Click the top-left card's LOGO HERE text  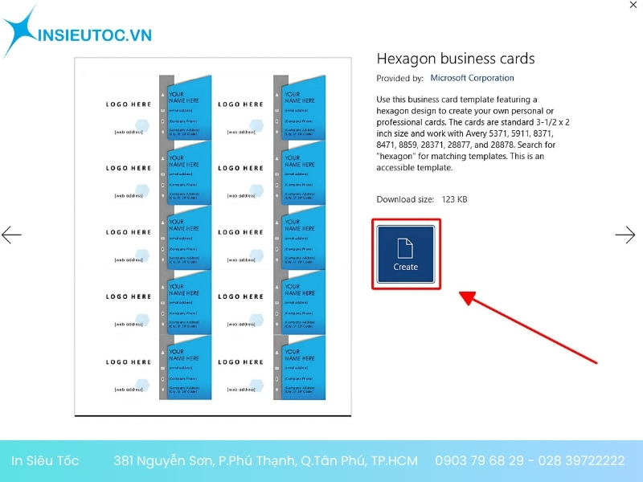click(x=129, y=104)
